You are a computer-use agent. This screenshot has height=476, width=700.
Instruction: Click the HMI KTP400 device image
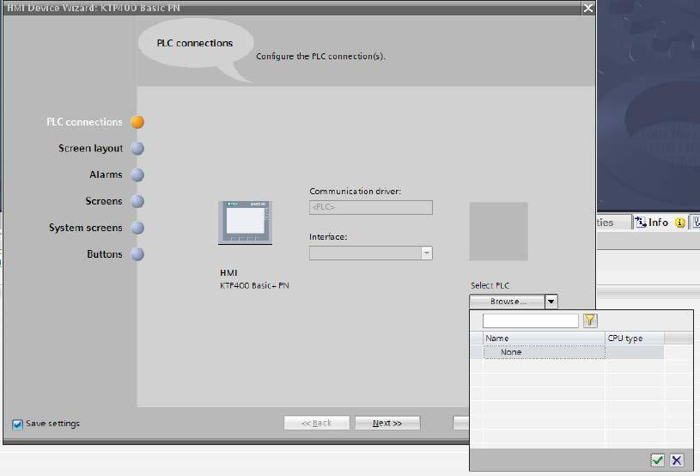point(245,223)
